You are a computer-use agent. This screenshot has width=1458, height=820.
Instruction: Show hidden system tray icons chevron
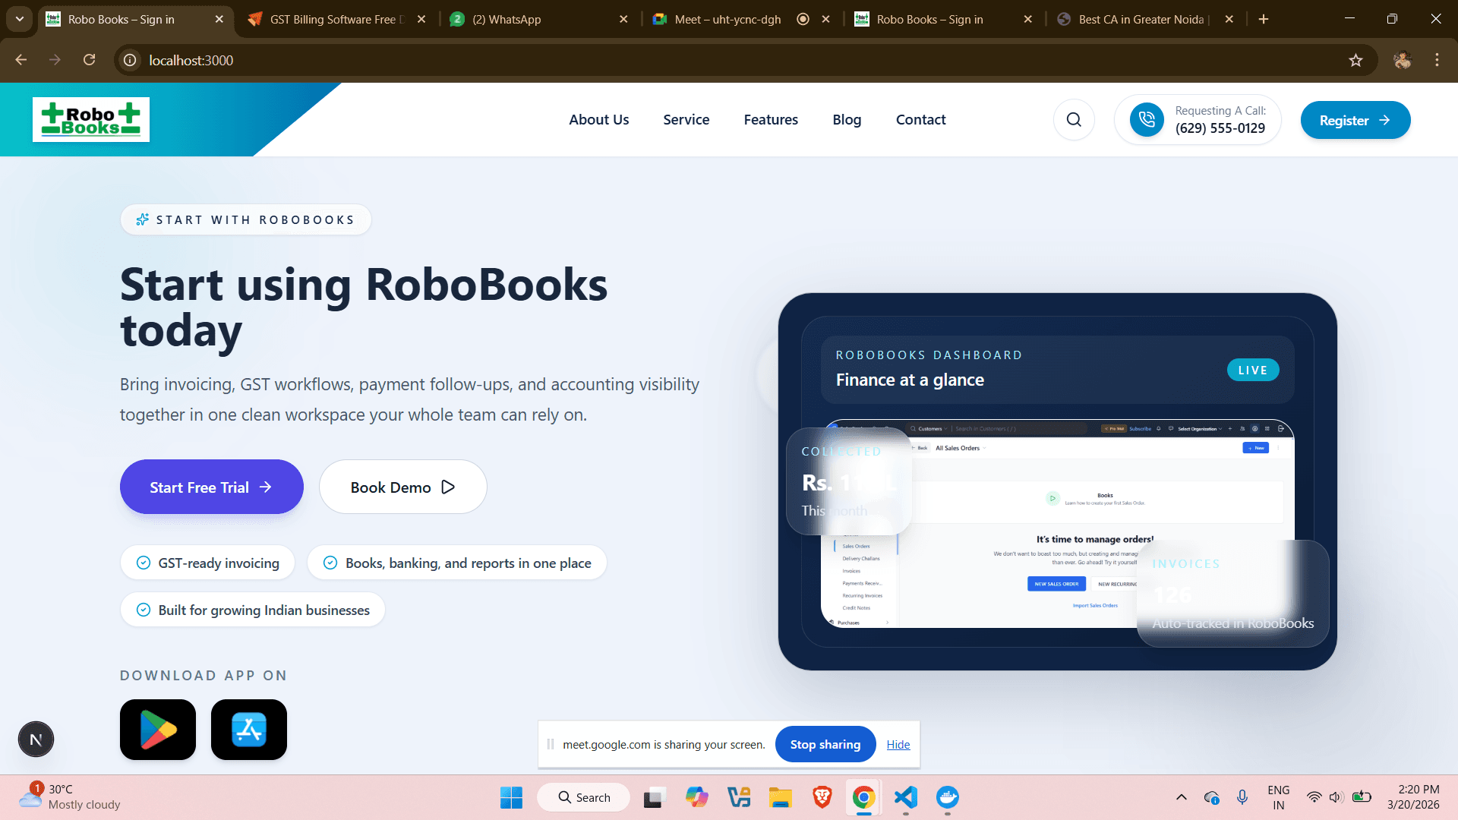1181,797
